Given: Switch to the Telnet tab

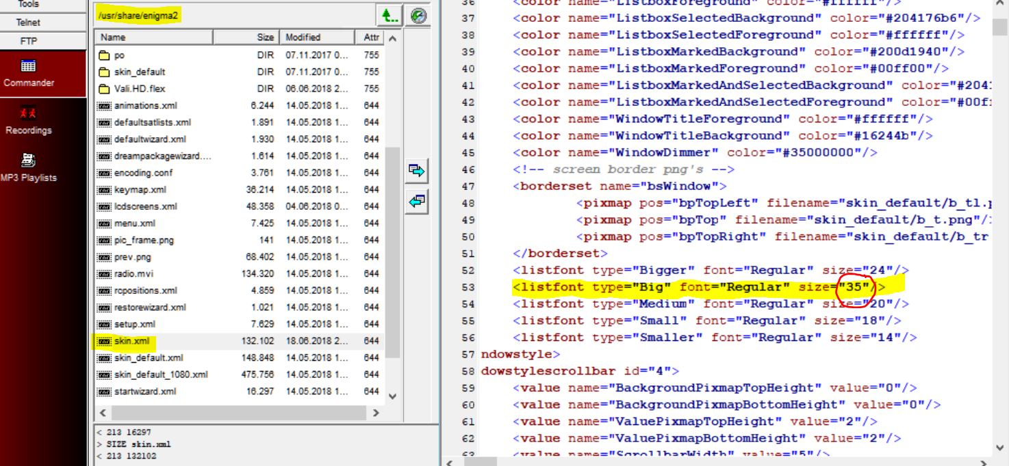Looking at the screenshot, I should tap(28, 23).
